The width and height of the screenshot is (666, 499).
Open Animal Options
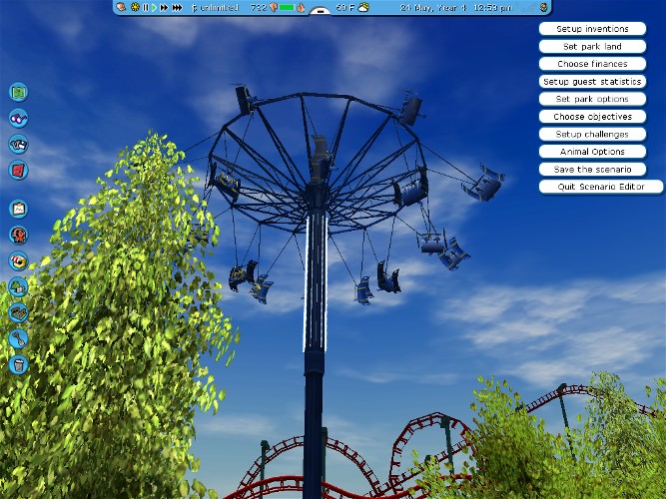tap(592, 152)
